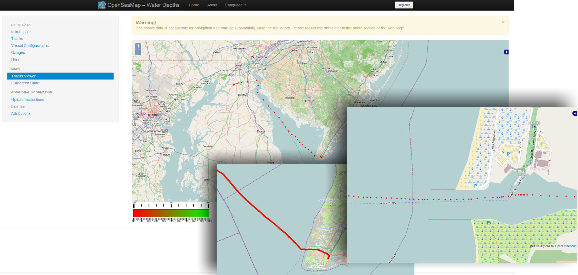Click the parking P icon by ferry terminal
578x275 pixels.
pos(508,154)
